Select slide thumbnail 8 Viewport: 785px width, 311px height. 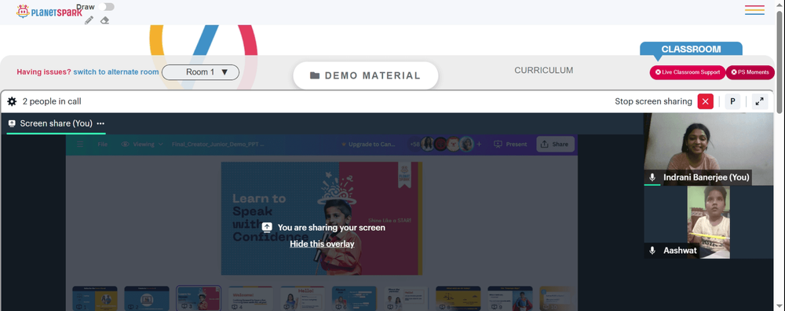pos(458,298)
